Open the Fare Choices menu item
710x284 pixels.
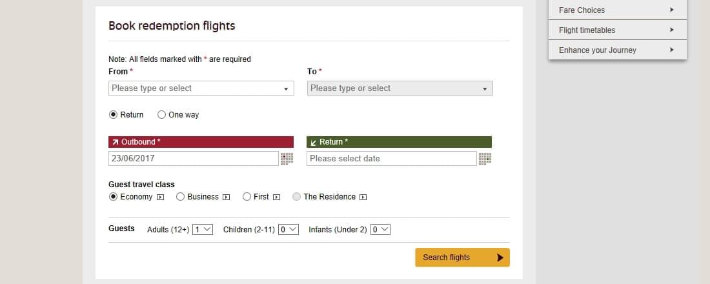[618, 10]
